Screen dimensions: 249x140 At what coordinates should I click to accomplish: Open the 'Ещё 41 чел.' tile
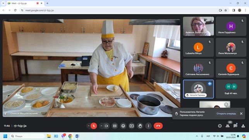(231, 89)
